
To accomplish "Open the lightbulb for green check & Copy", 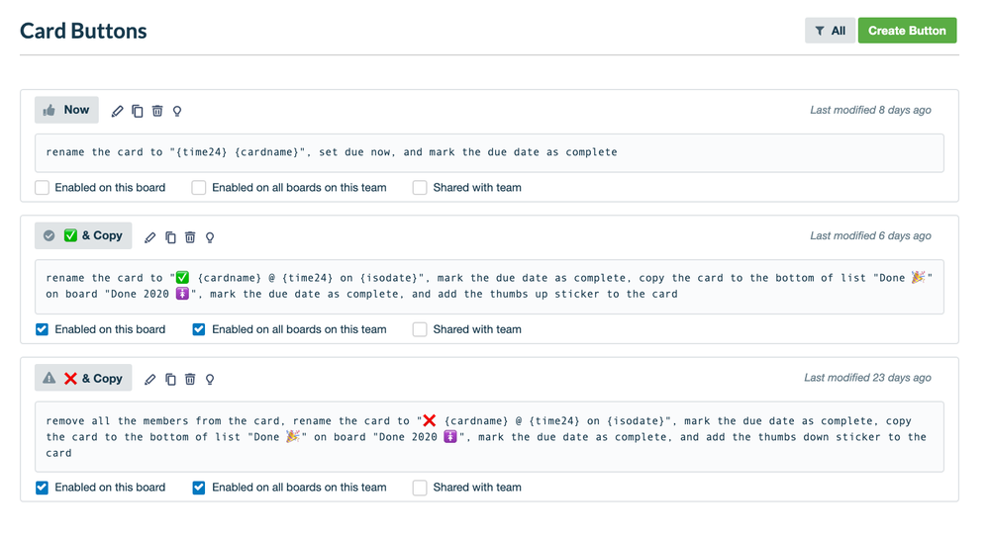I will point(210,237).
